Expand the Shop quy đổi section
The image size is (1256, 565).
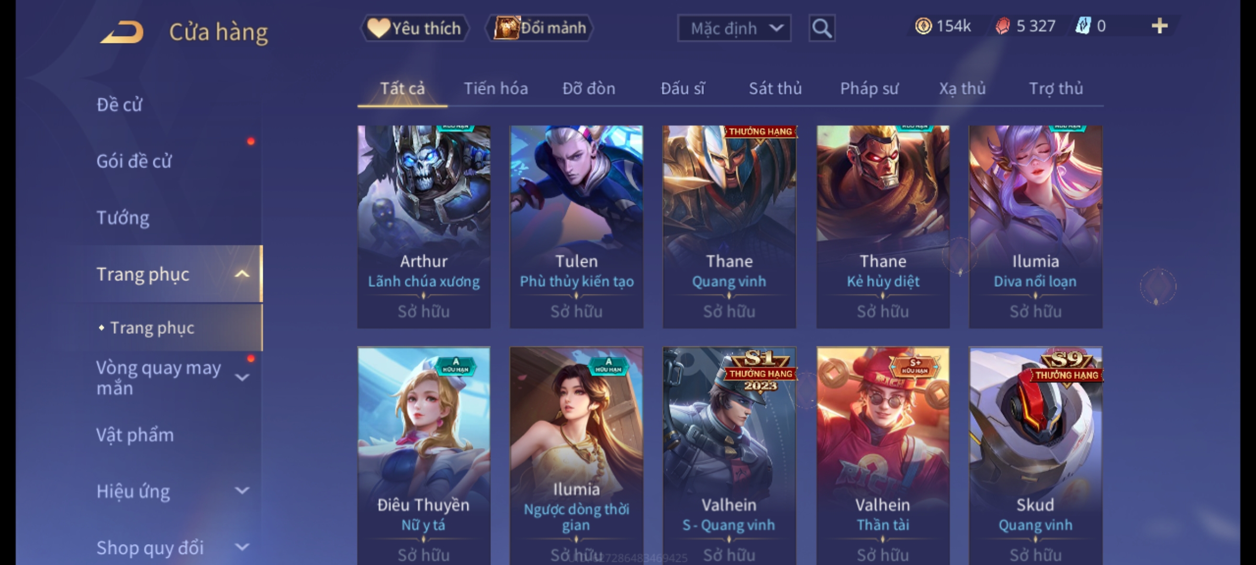point(242,547)
